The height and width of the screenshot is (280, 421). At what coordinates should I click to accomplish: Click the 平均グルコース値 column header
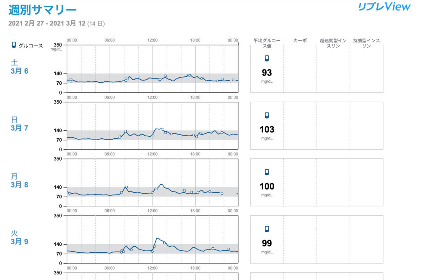267,43
